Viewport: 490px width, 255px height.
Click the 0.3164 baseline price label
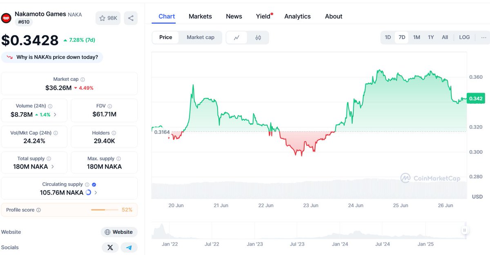[x=162, y=132]
